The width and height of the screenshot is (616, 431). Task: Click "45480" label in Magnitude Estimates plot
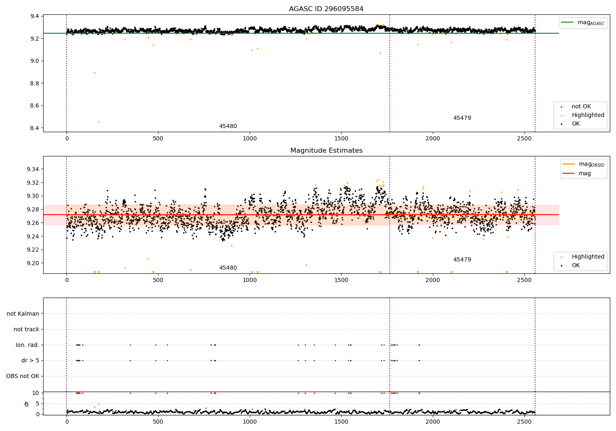click(x=228, y=268)
